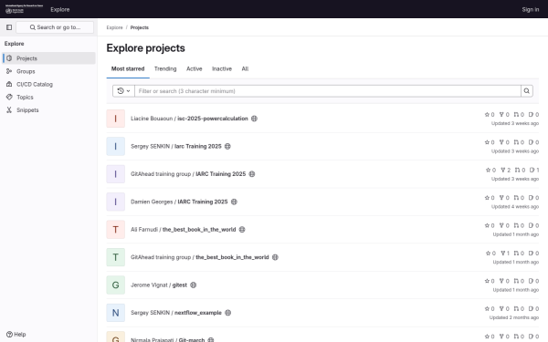
Task: Click the star count on nextflow_example row
Action: tap(490, 309)
